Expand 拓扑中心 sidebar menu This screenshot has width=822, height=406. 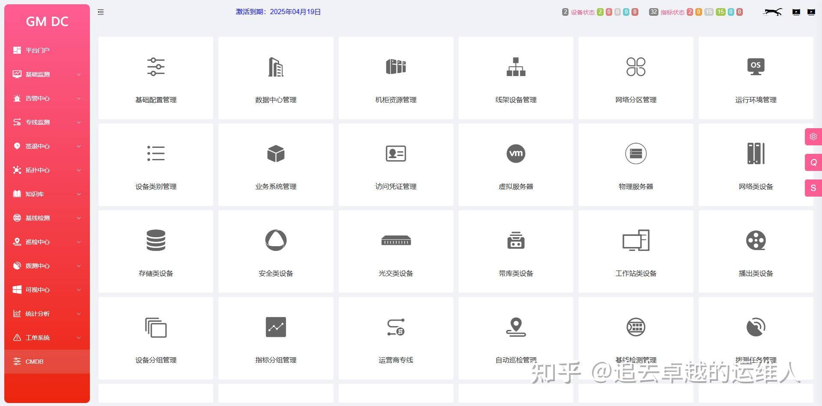(x=47, y=170)
